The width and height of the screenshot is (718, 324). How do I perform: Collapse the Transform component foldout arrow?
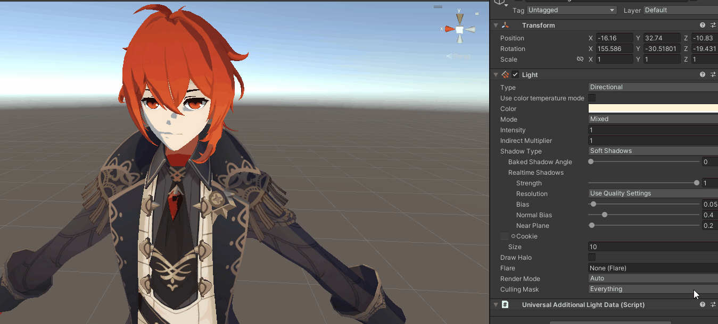pyautogui.click(x=496, y=25)
